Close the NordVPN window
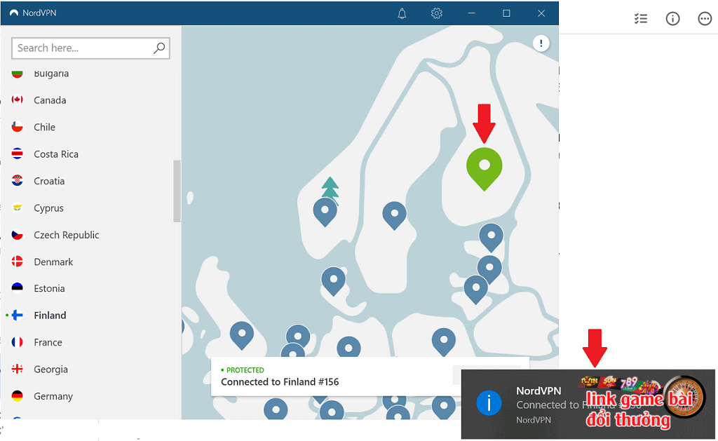This screenshot has width=718, height=441. [x=541, y=13]
